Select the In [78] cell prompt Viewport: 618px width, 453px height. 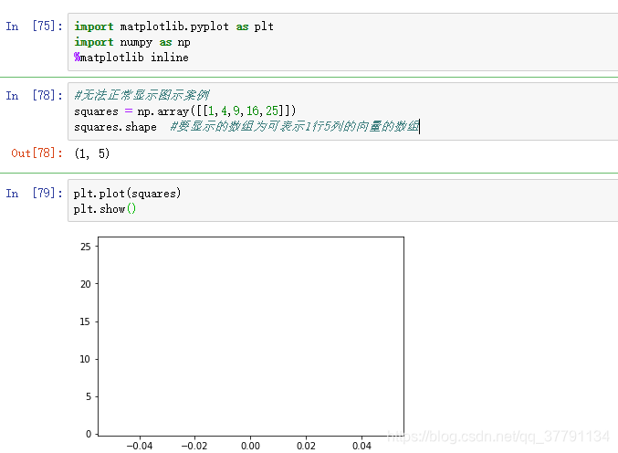[x=34, y=95]
